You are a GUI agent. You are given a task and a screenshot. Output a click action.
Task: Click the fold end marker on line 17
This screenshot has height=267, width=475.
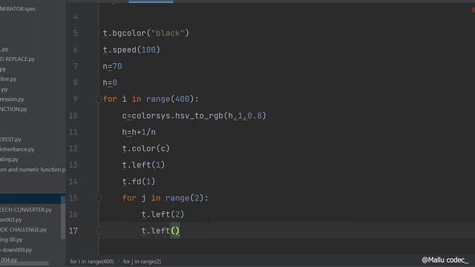[99, 231]
